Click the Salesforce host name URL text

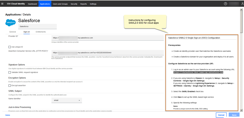pyautogui.click(x=198, y=72)
